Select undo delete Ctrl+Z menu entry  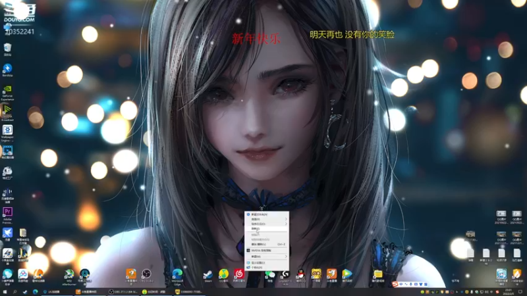click(x=267, y=244)
